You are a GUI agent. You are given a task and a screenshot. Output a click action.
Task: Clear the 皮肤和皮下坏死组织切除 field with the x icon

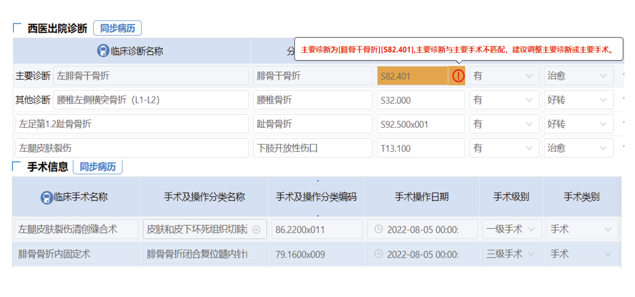tap(256, 230)
